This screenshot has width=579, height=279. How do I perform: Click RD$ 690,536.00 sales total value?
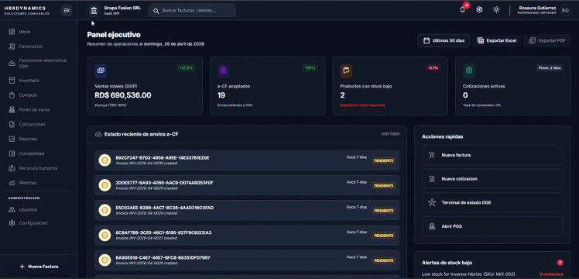point(123,95)
